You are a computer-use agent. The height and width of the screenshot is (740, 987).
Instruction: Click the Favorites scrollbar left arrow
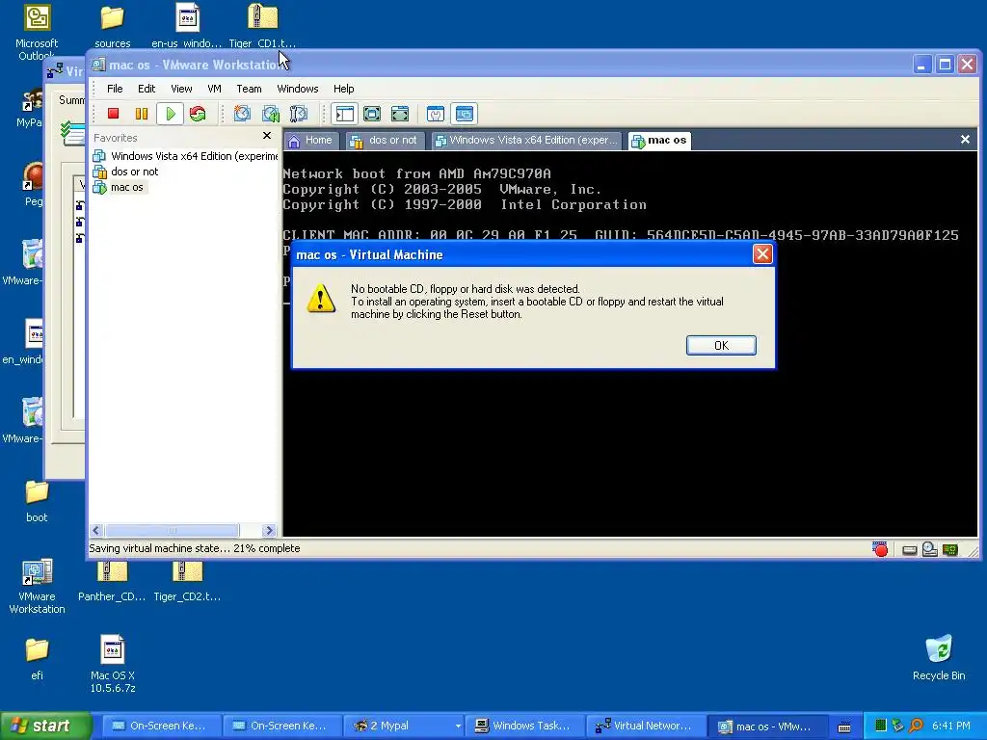point(96,531)
